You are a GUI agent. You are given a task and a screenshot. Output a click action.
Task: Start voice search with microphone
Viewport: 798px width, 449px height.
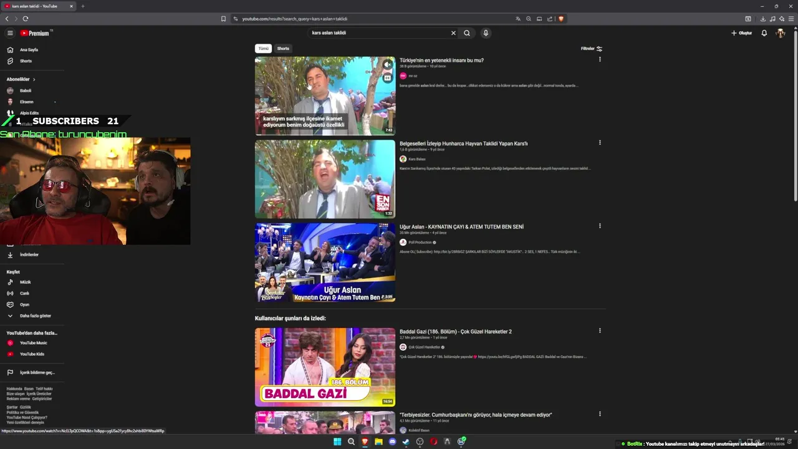click(486, 33)
